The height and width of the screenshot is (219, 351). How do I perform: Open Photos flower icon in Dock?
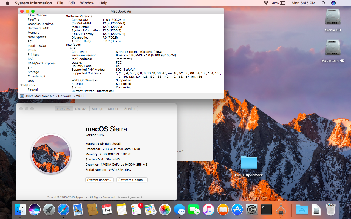[165, 210]
